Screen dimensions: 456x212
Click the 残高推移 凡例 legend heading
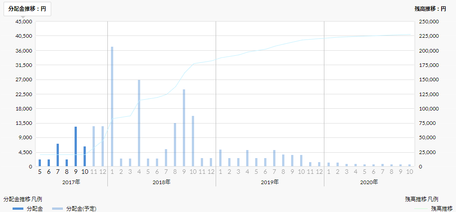pyautogui.click(x=422, y=199)
